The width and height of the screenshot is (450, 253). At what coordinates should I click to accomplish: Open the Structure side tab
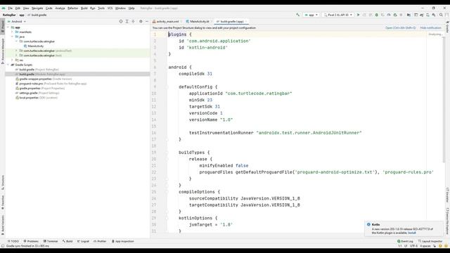coord(3,183)
